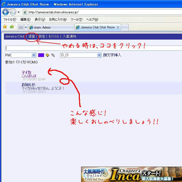Click the page icon in the address bar
Image resolution: width=182 pixels, height=182 pixels.
pos(25,12)
